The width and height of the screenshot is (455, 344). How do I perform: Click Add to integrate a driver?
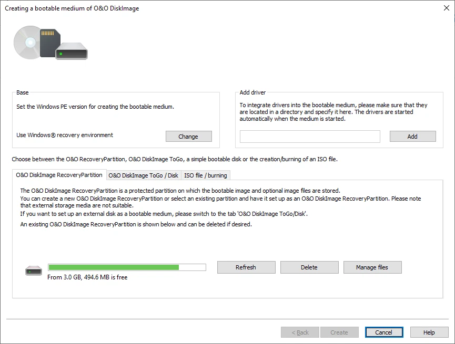412,136
